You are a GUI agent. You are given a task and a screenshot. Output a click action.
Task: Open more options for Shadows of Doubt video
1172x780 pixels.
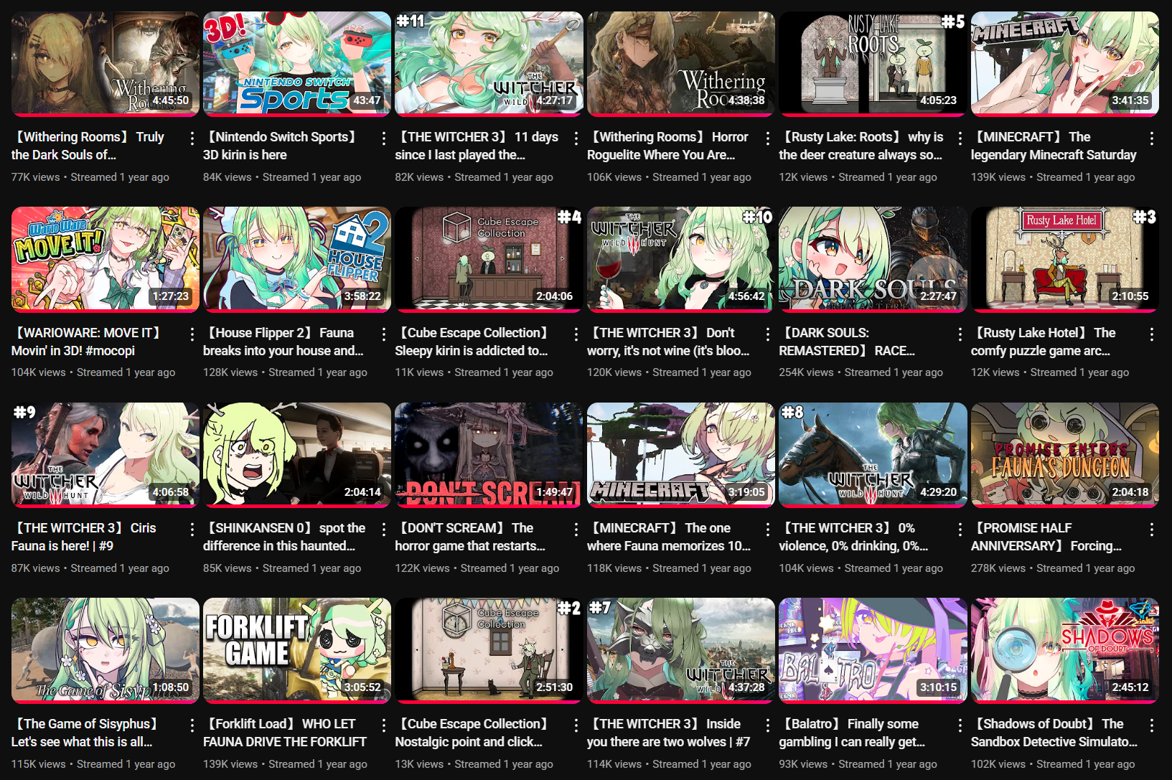(x=1151, y=725)
